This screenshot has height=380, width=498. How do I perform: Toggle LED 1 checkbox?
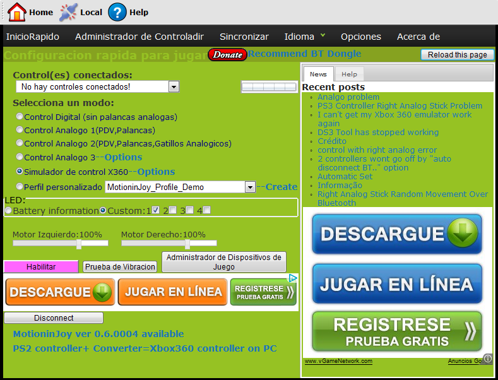click(155, 210)
